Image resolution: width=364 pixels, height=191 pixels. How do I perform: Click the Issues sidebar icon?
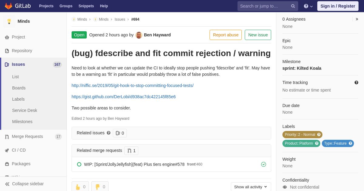click(7, 65)
